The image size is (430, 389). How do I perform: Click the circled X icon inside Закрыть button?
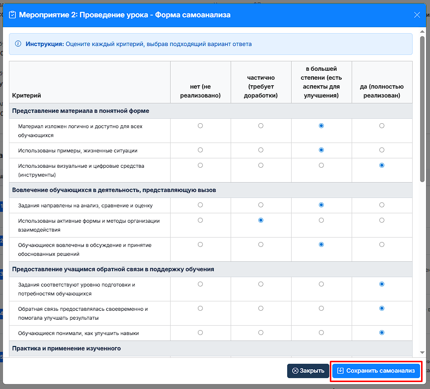pyautogui.click(x=295, y=371)
